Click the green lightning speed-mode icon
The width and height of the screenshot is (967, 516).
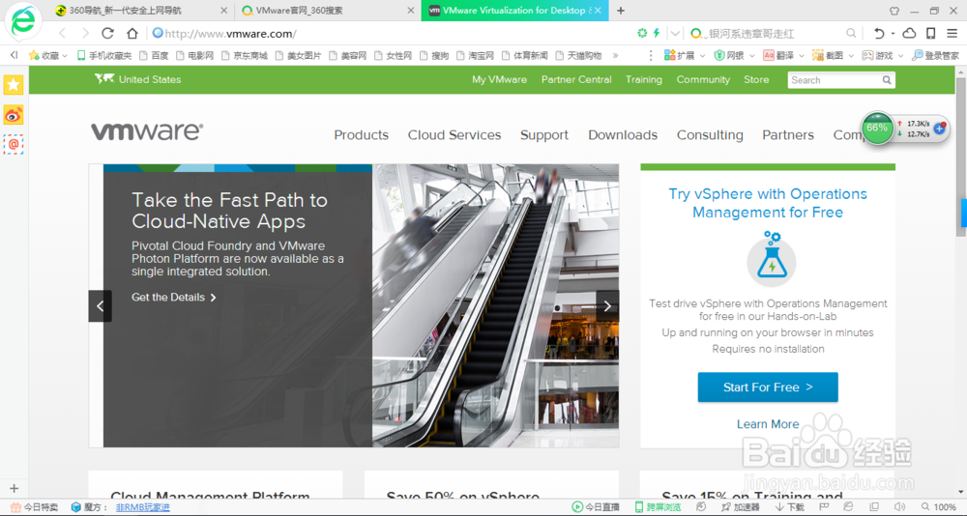pos(657,33)
